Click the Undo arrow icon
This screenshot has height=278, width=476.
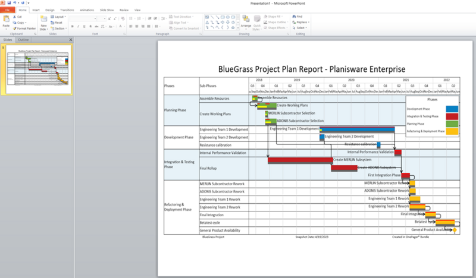14,3
